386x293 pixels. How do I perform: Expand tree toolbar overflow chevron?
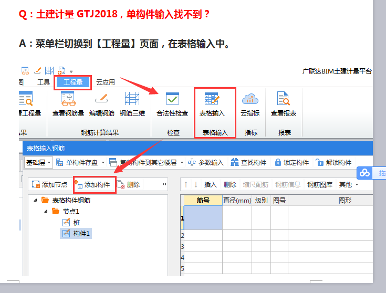(164, 184)
